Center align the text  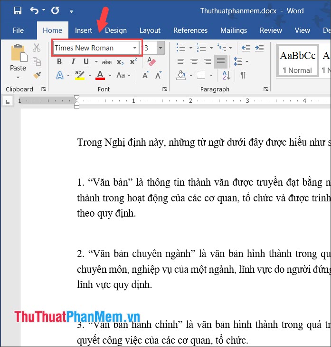pos(194,61)
